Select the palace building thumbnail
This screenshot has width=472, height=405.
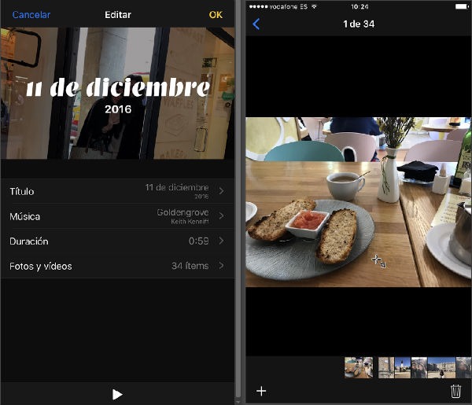point(441,367)
